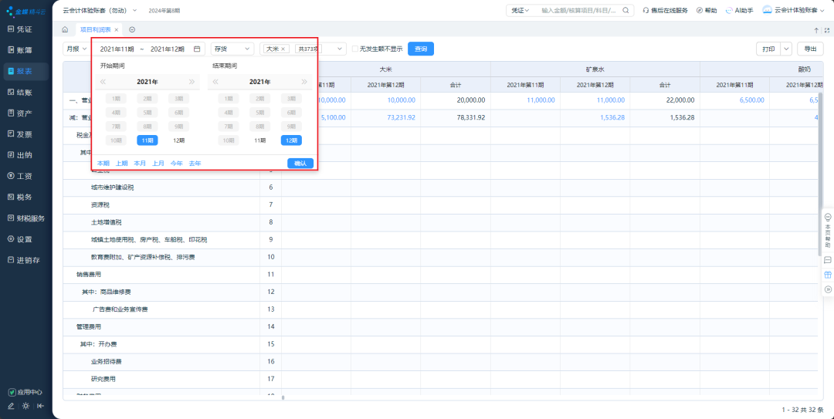Go to next year in 开始期间 panel
This screenshot has width=834, height=419.
192,82
